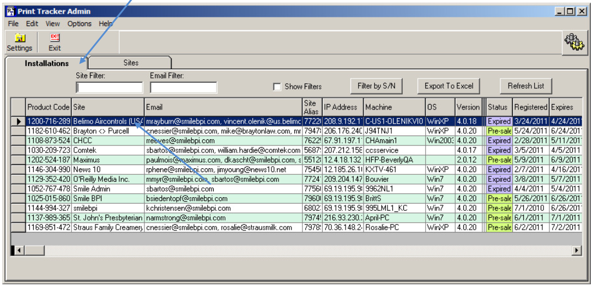
Task: Select the News 10 site cell
Action: (108, 169)
